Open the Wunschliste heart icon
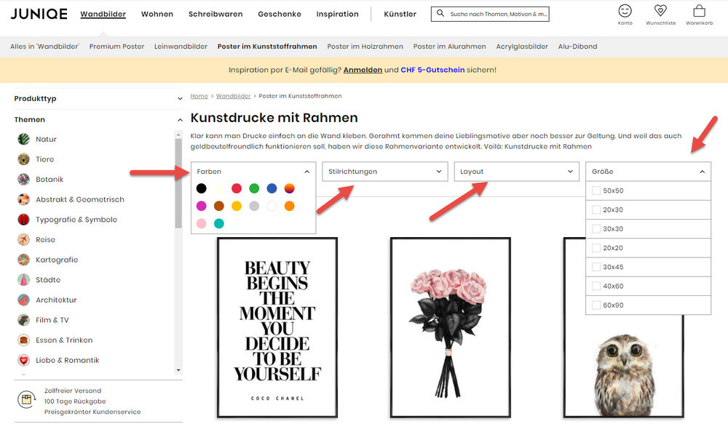728x424 pixels. [660, 11]
